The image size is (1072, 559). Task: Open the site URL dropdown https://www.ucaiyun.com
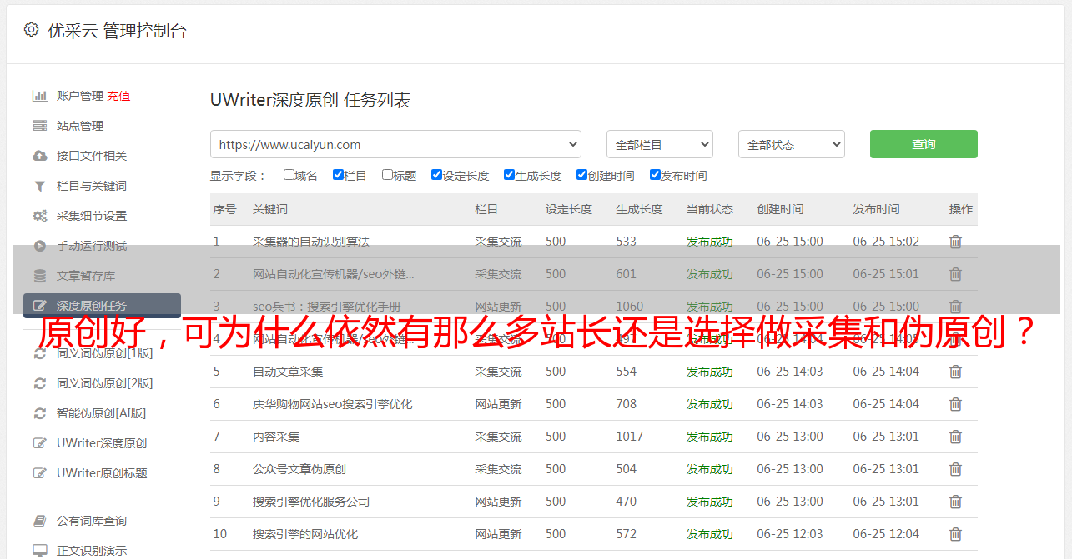pyautogui.click(x=395, y=144)
